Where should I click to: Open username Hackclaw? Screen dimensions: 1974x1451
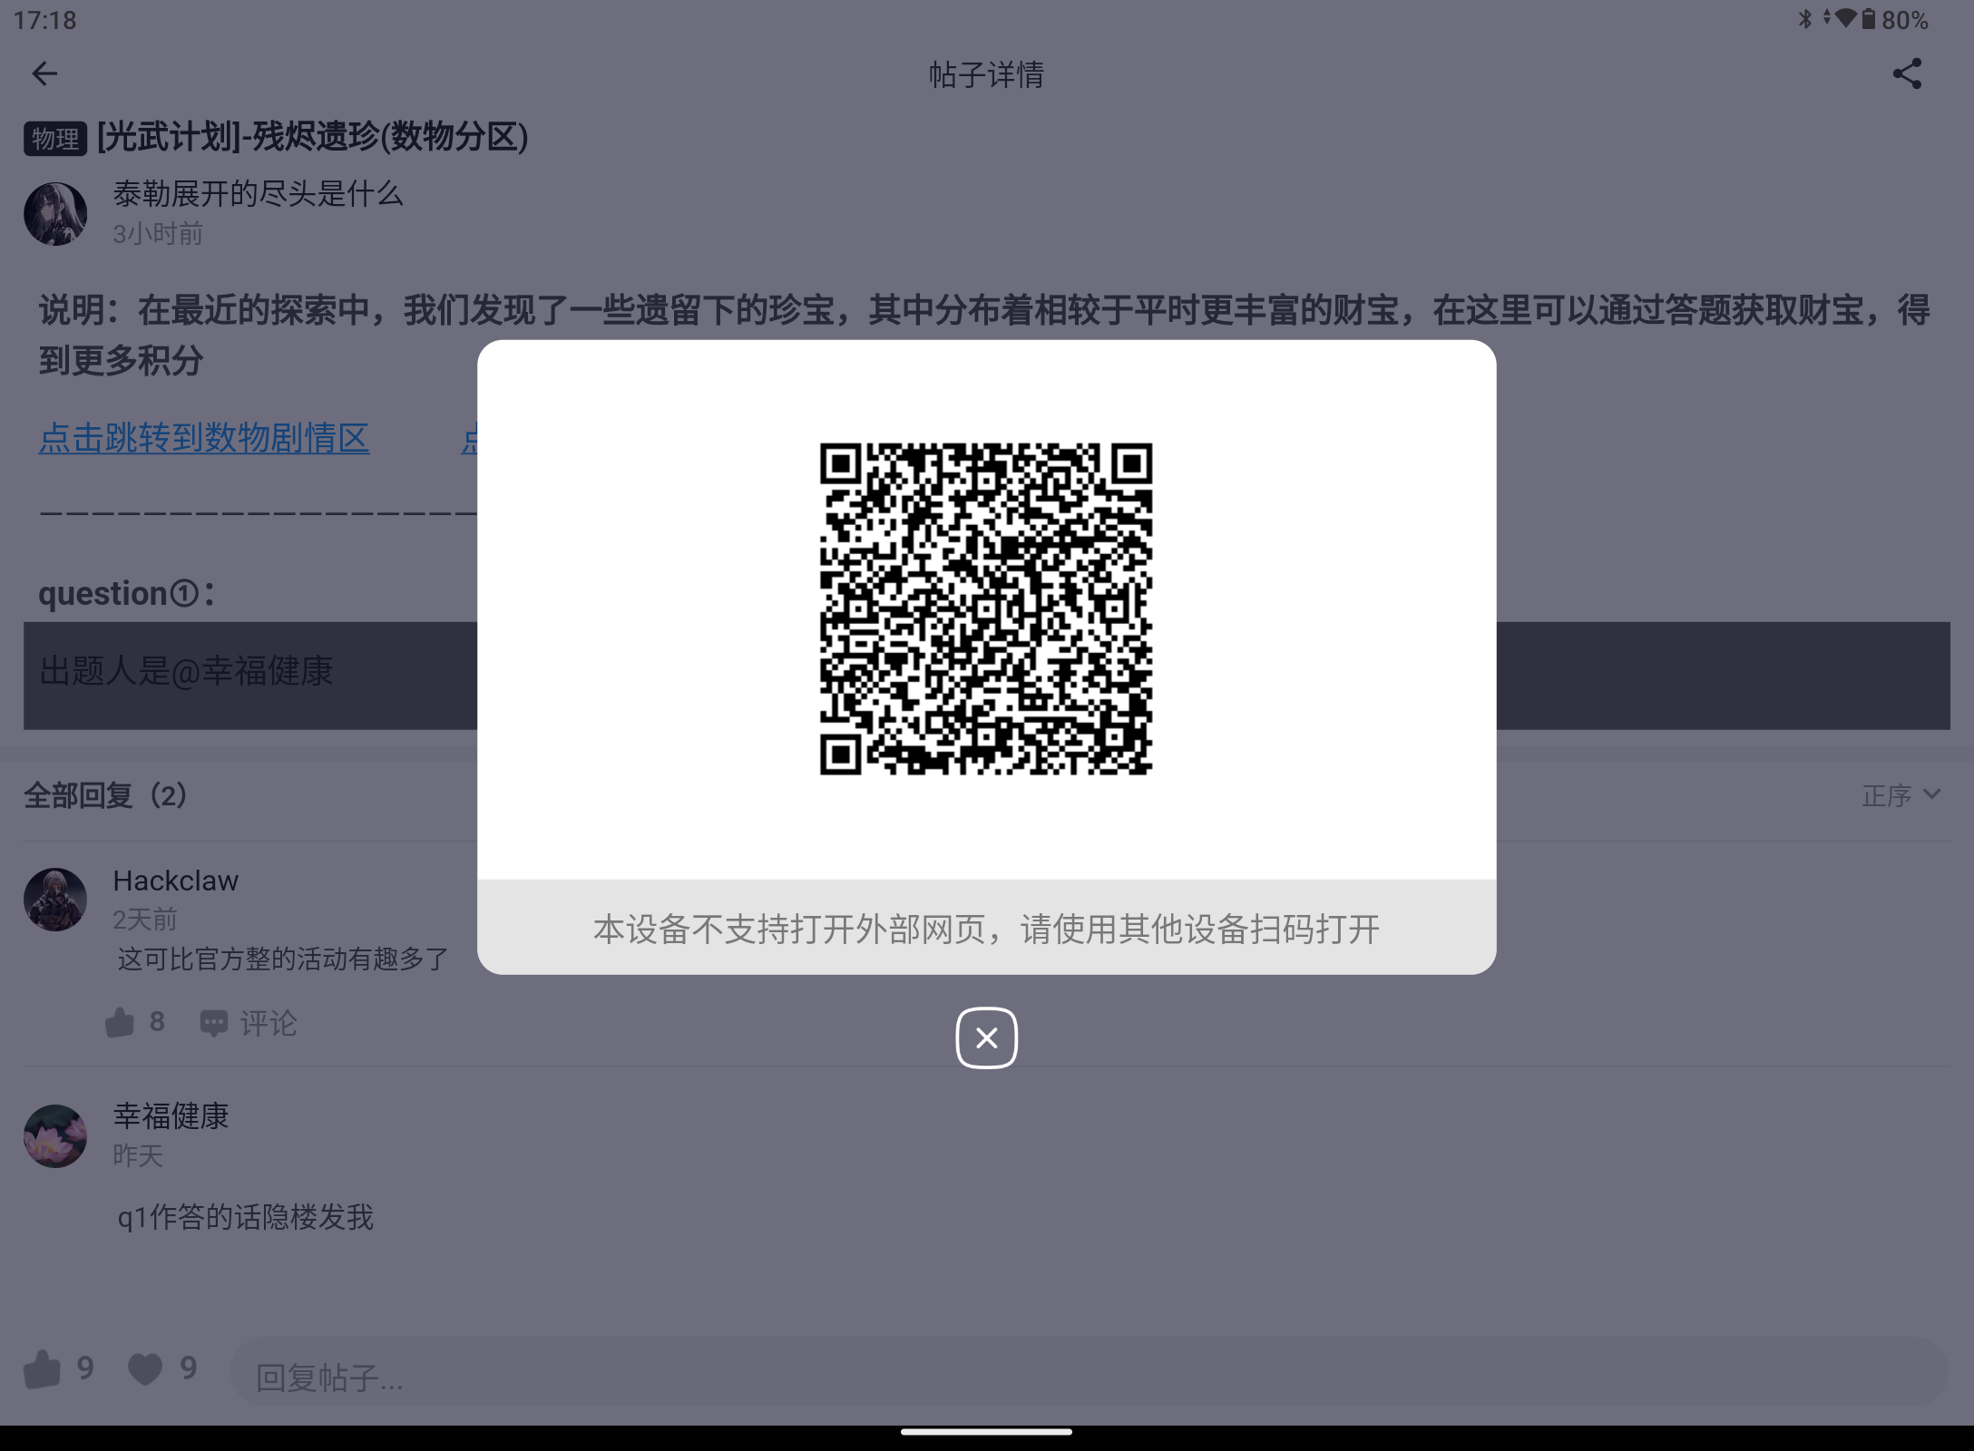tap(176, 881)
